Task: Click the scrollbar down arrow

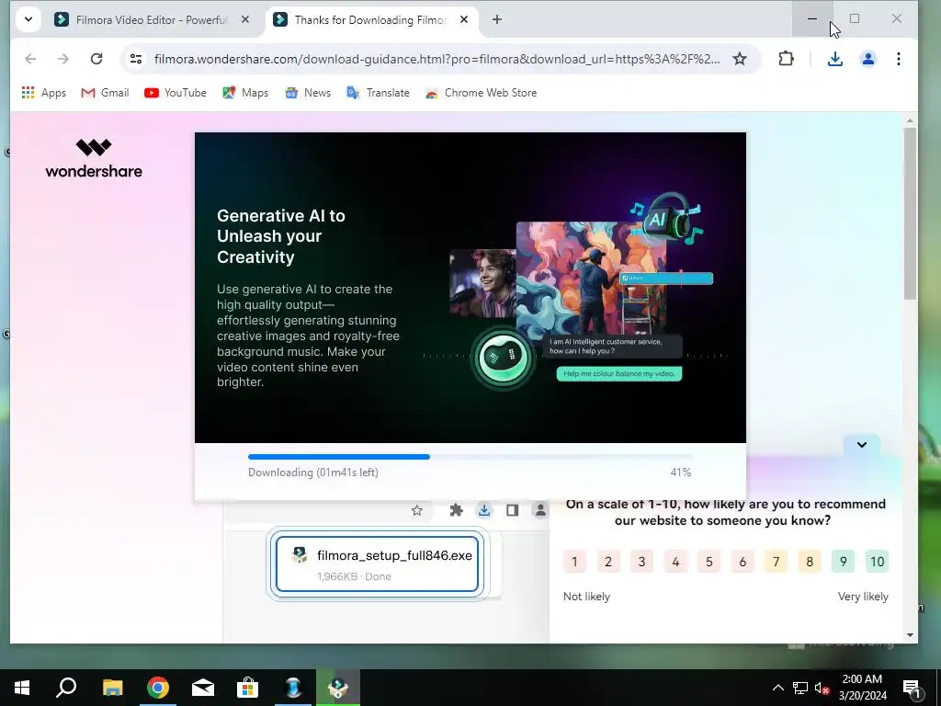Action: click(910, 635)
